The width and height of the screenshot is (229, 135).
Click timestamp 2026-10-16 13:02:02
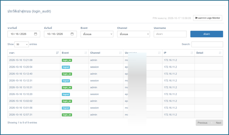point(21,101)
